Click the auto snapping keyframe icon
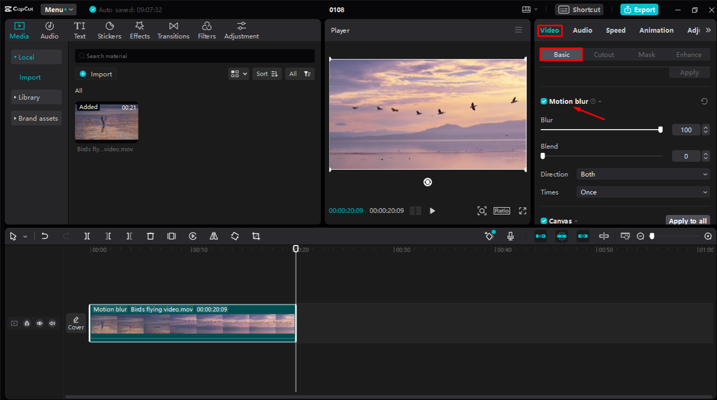The height and width of the screenshot is (400, 717). [x=490, y=236]
